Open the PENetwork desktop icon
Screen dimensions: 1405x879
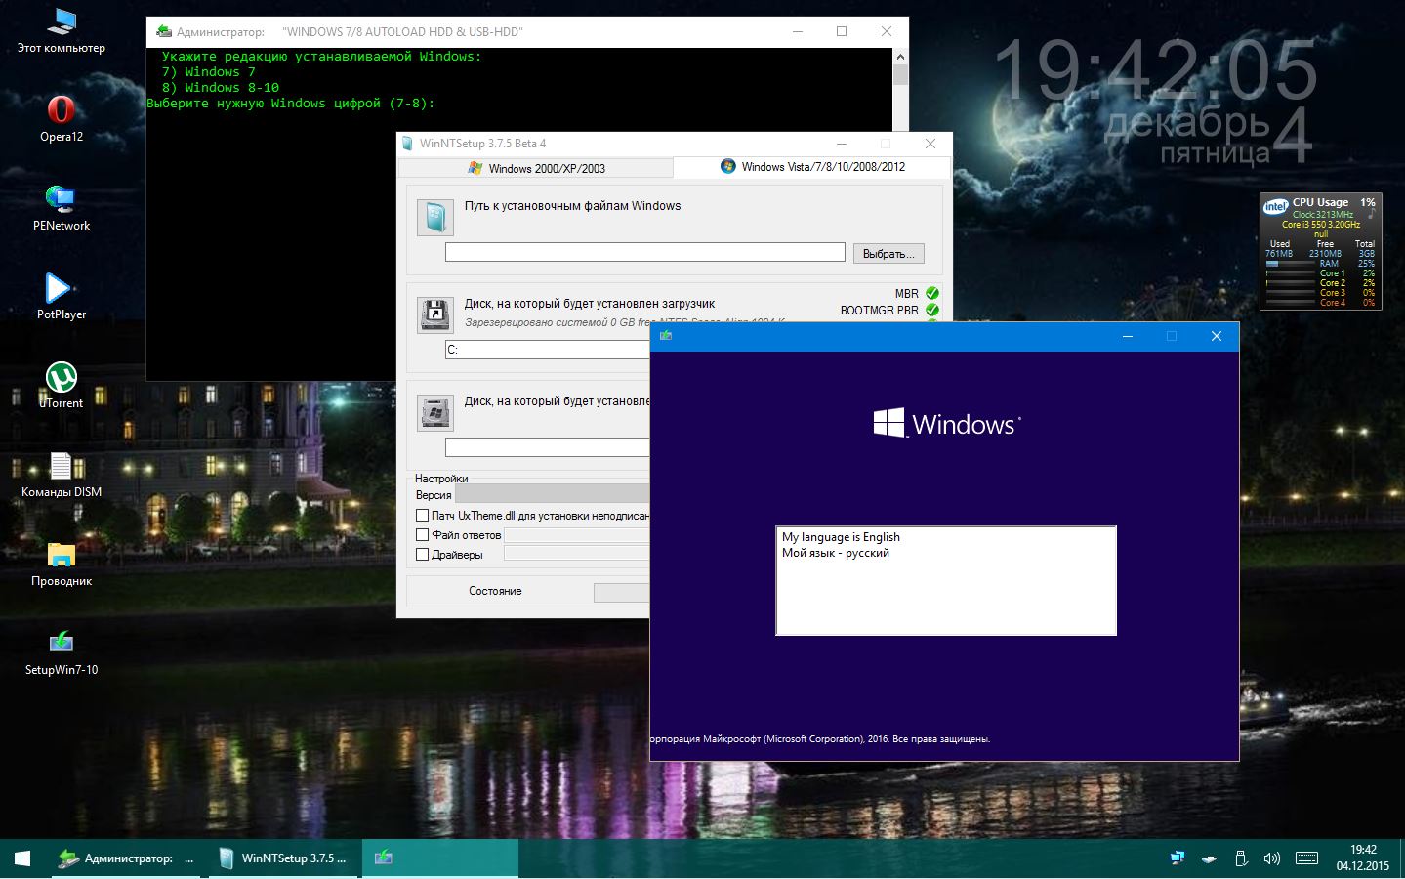[61, 207]
